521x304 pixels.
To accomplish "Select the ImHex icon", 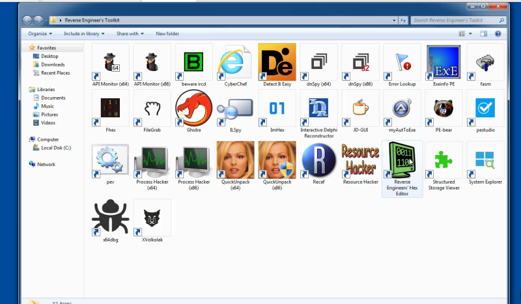I will click(277, 108).
